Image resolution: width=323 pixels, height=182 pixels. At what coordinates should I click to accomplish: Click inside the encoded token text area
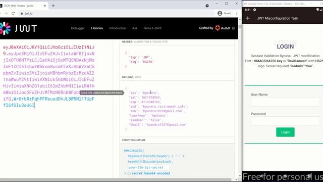pos(49,76)
